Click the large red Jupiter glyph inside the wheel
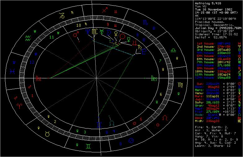243x157 pixels. point(134,43)
